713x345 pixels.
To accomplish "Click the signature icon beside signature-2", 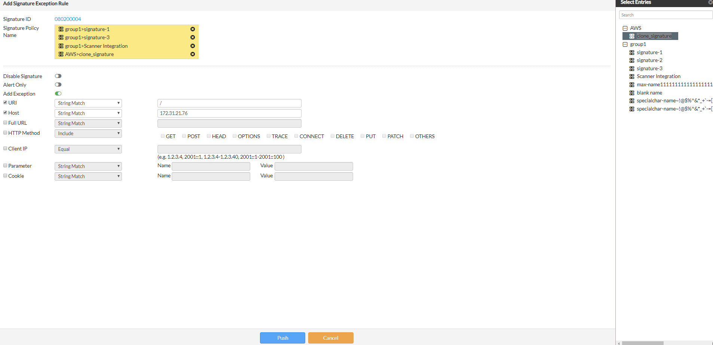I will tap(631, 60).
